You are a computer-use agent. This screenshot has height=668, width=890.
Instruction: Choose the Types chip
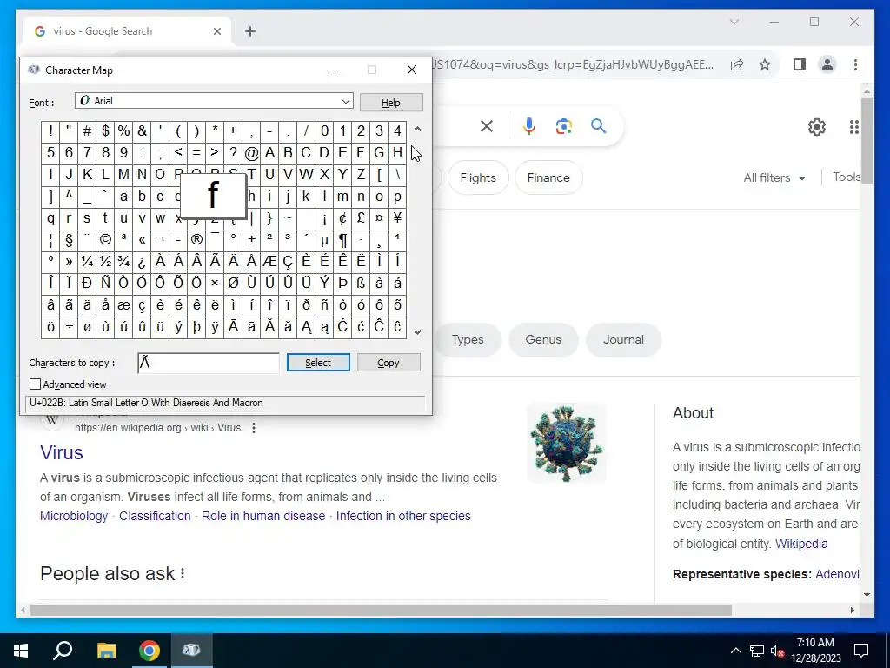tap(468, 340)
